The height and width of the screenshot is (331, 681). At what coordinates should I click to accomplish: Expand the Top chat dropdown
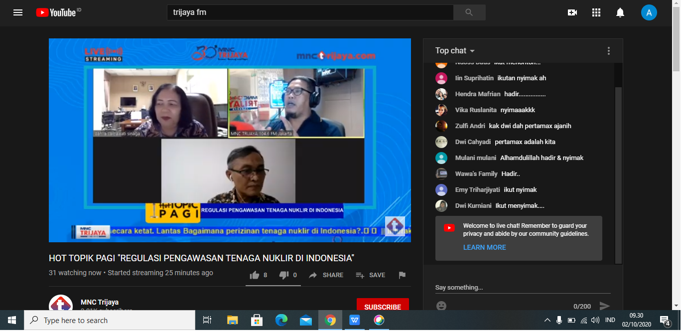point(455,51)
